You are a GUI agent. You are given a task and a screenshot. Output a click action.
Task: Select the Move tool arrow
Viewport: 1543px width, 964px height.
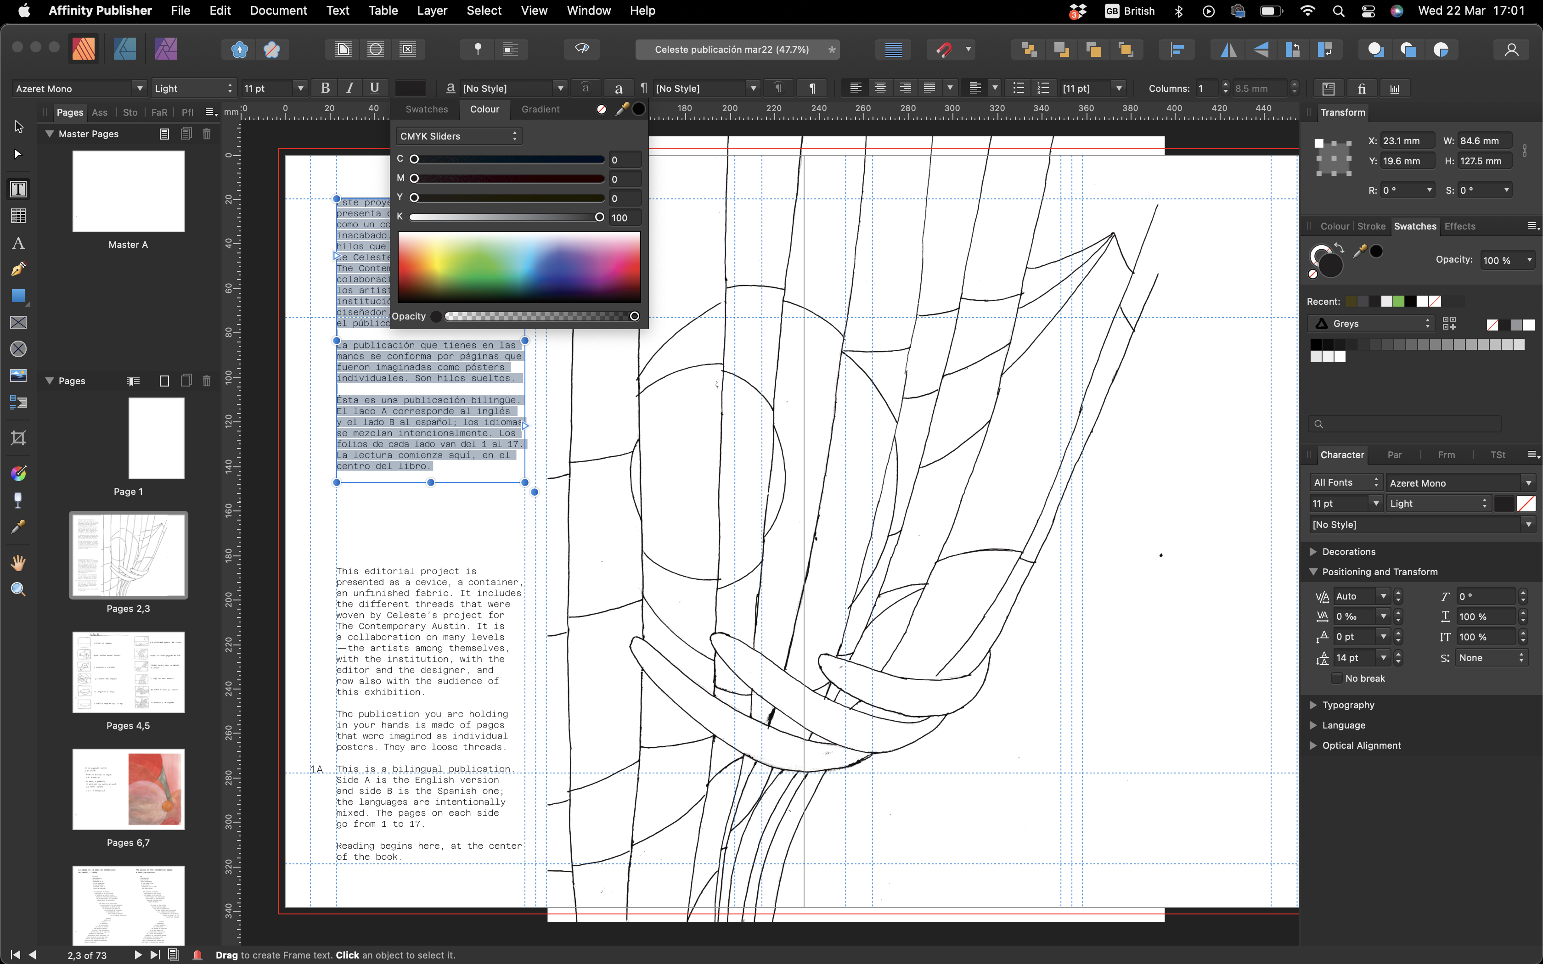tap(18, 127)
